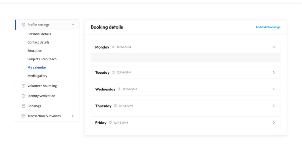
Task: Expand Transaction & invoices submenu arrow
Action: (x=73, y=116)
